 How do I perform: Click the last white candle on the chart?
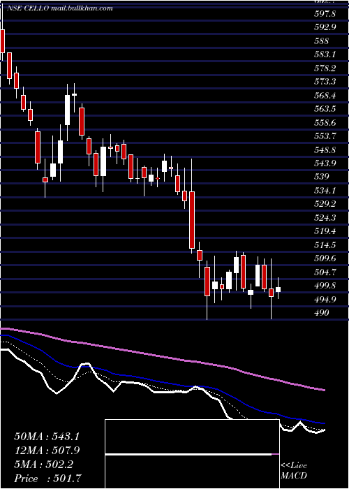[278, 289]
